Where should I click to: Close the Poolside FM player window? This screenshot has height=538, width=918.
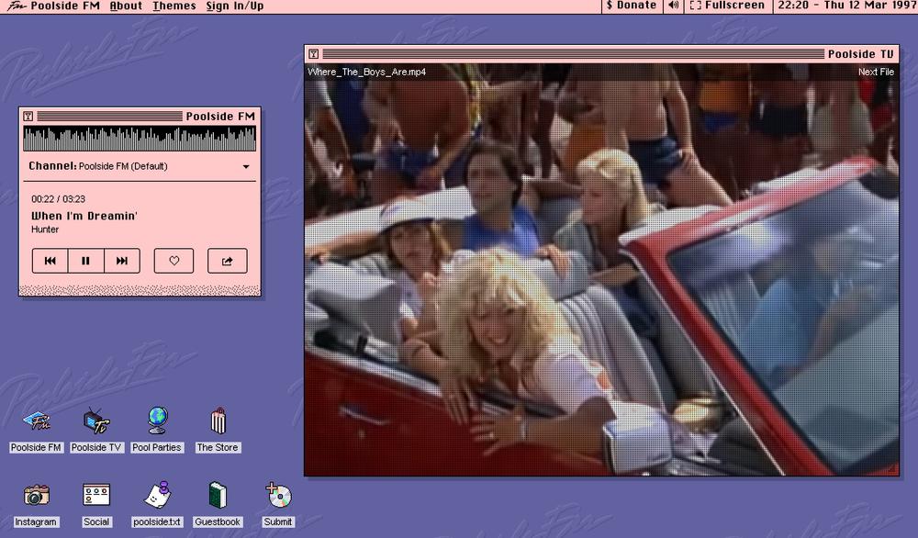[x=28, y=117]
